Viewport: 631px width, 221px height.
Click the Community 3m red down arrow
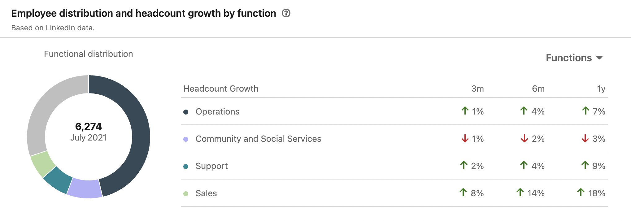click(465, 138)
